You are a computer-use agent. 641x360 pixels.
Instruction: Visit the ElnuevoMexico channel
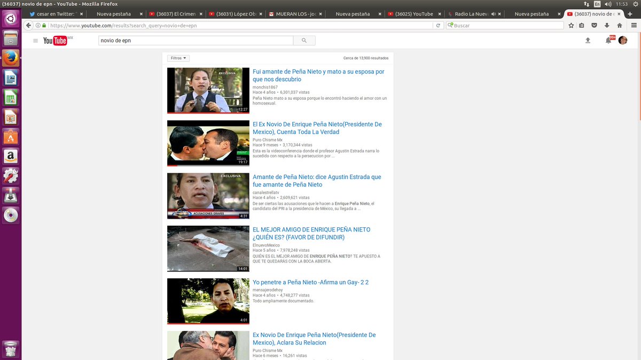[266, 245]
